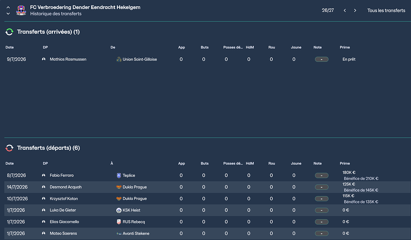Go to previous season with left chevron
Screen dimensions: 411x240
click(345, 10)
